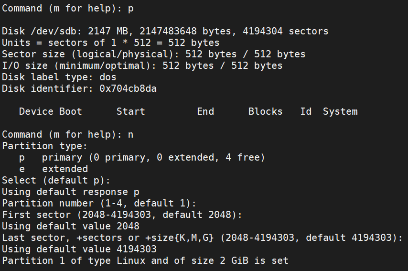
Task: Click the 'System' column header
Action: click(340, 111)
